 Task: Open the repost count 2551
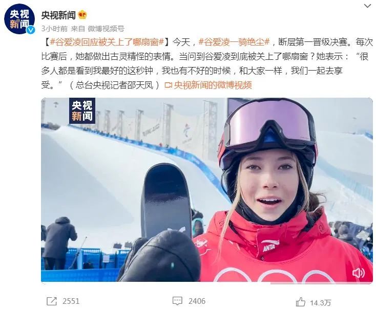71,301
